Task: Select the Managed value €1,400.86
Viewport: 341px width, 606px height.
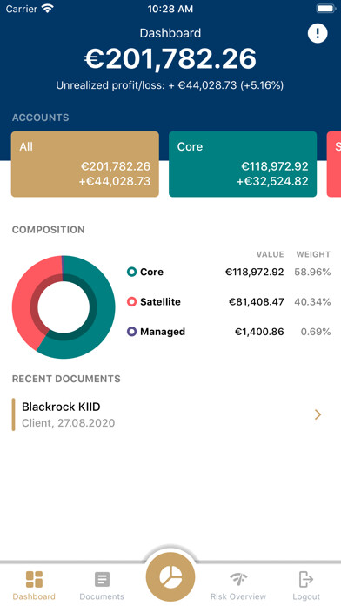Action: (x=259, y=332)
